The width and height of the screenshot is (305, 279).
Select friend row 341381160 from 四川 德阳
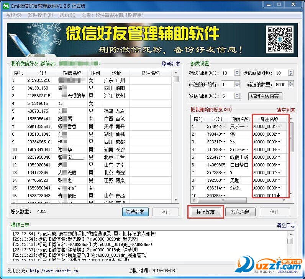tap(92, 88)
